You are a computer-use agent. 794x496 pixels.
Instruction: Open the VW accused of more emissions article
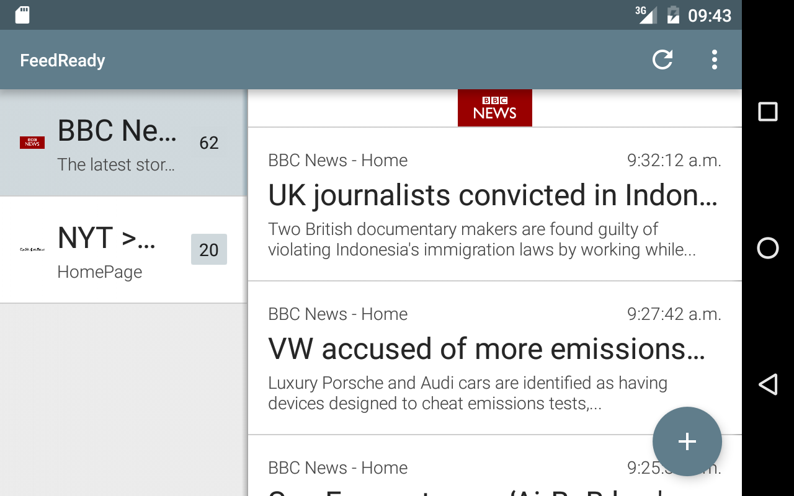[486, 350]
